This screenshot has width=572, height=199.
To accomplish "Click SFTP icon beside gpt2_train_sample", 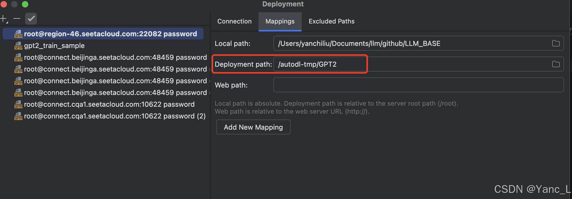I will coord(18,46).
